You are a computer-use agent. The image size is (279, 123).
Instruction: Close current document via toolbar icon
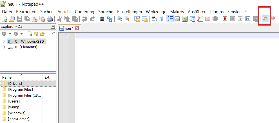(35, 19)
